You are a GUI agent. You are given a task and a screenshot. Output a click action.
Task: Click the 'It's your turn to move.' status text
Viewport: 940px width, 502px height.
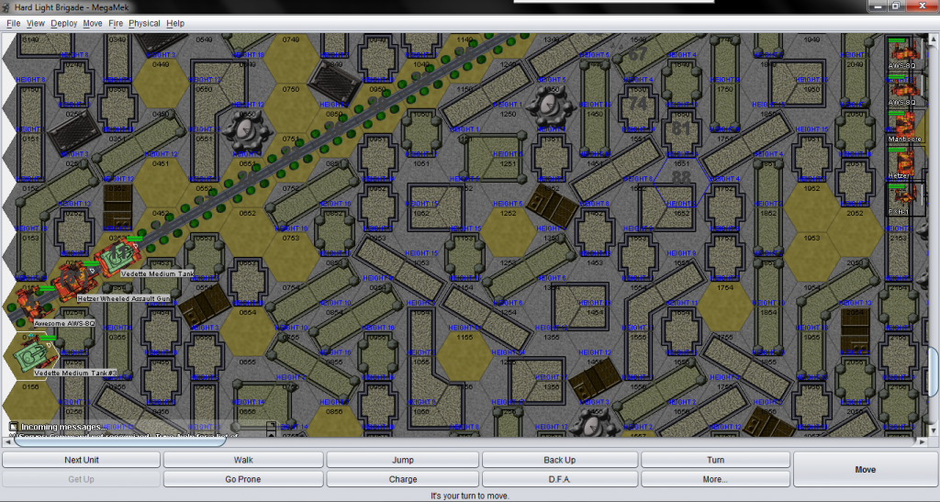pos(469,496)
